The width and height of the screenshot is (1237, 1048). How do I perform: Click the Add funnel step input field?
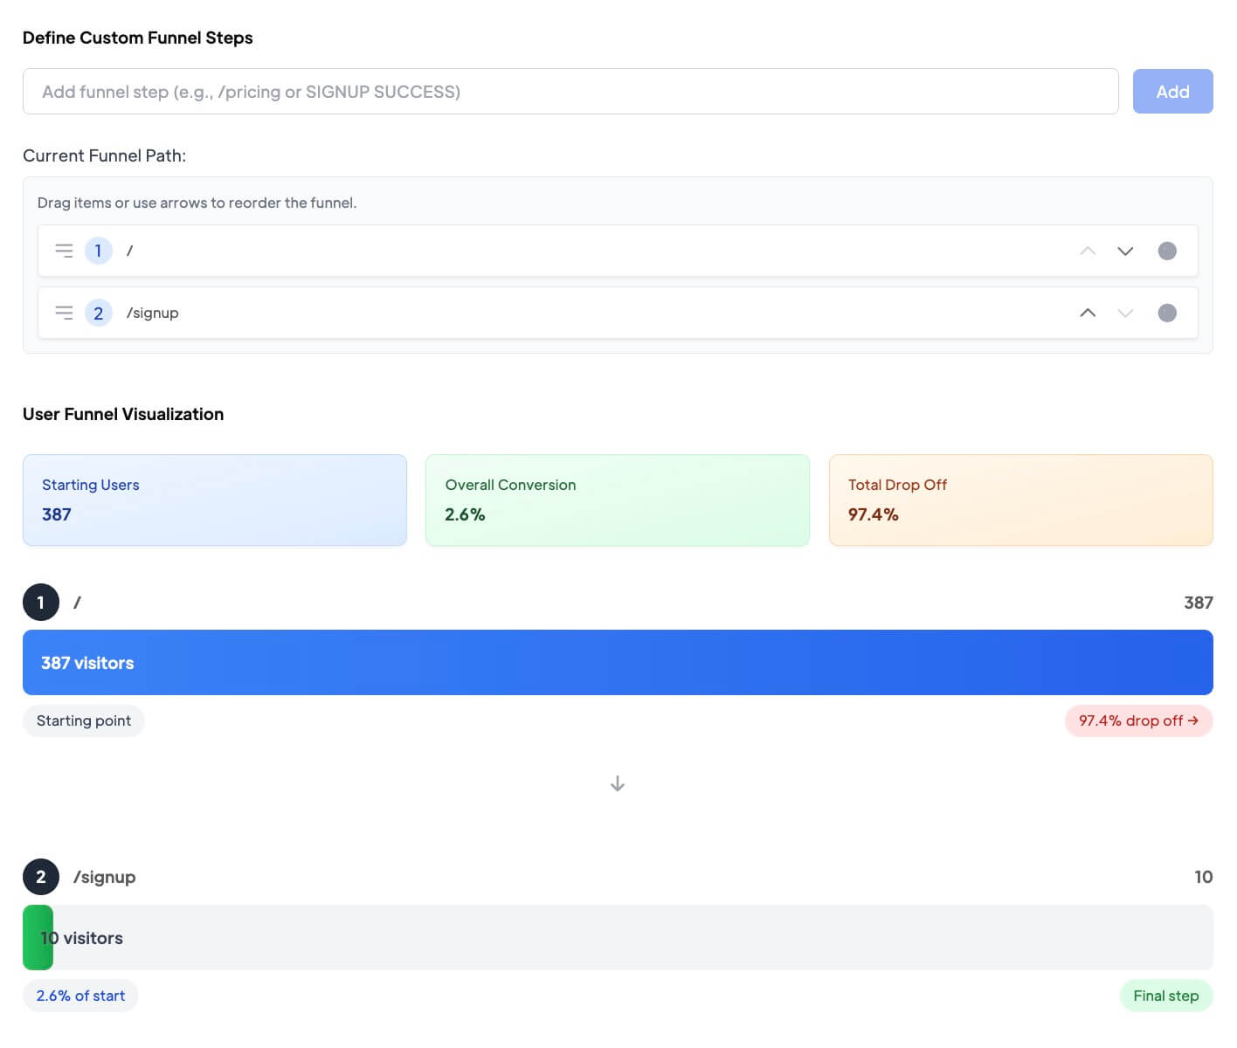570,92
